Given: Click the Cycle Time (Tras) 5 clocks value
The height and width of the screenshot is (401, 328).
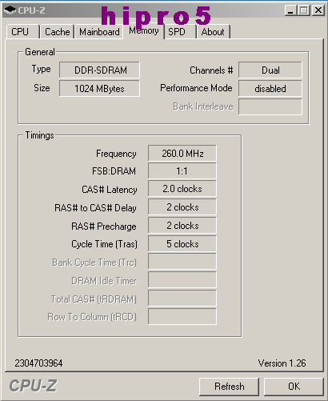Looking at the screenshot, I should (182, 244).
